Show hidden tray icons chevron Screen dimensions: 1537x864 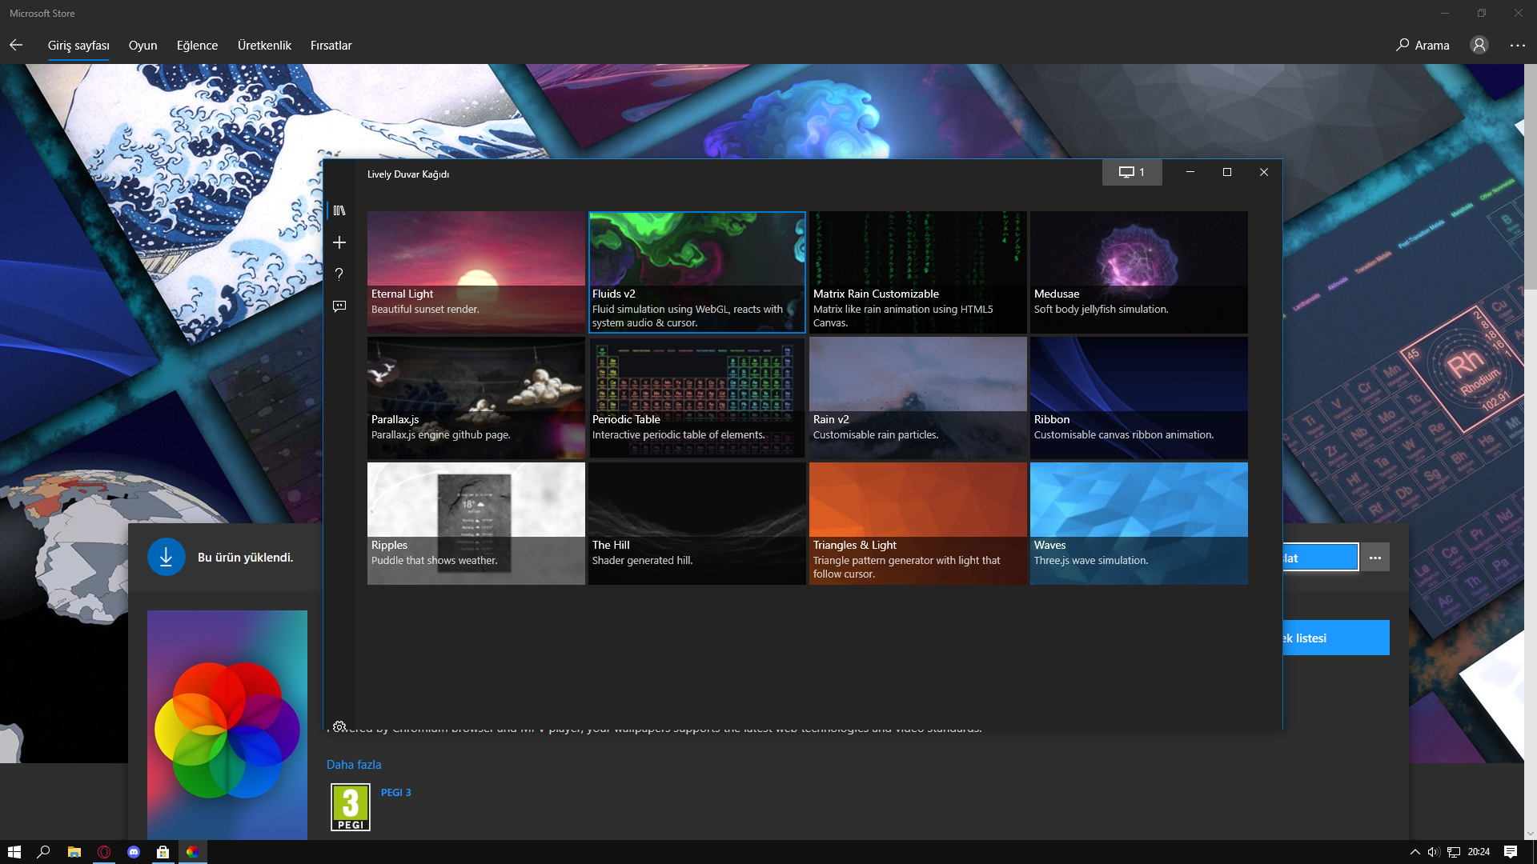1415,852
